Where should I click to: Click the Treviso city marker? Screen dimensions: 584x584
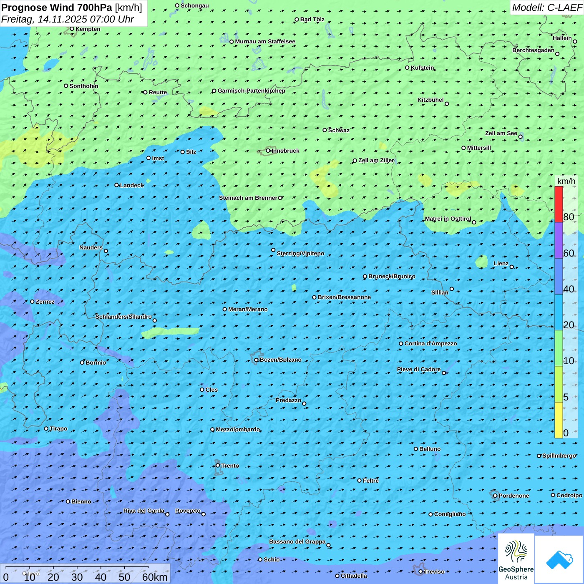coord(420,571)
